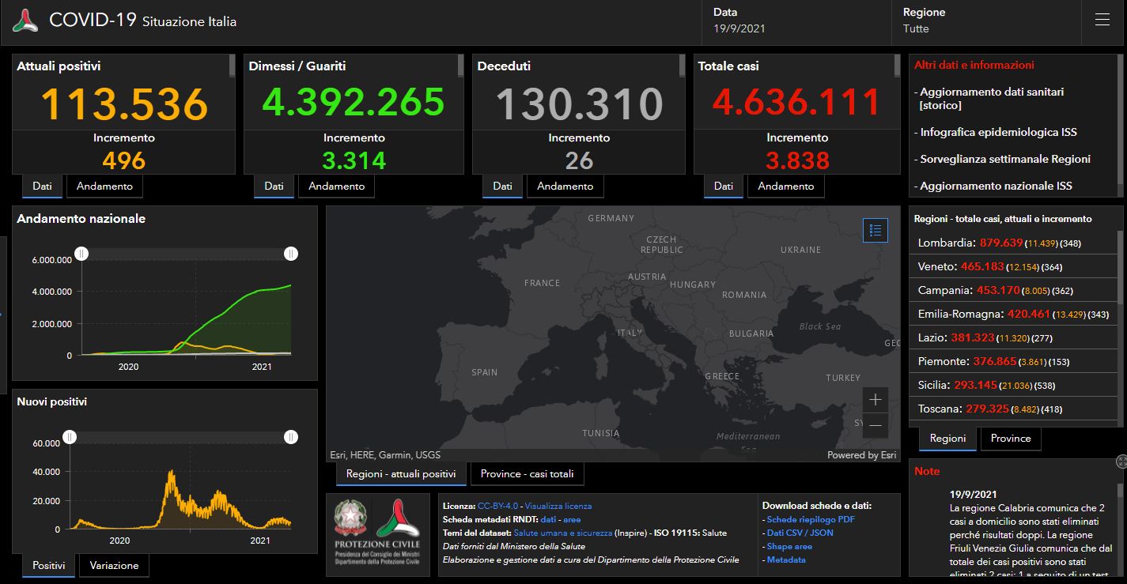
Task: Select the Regioni panel tab
Action: coord(947,439)
